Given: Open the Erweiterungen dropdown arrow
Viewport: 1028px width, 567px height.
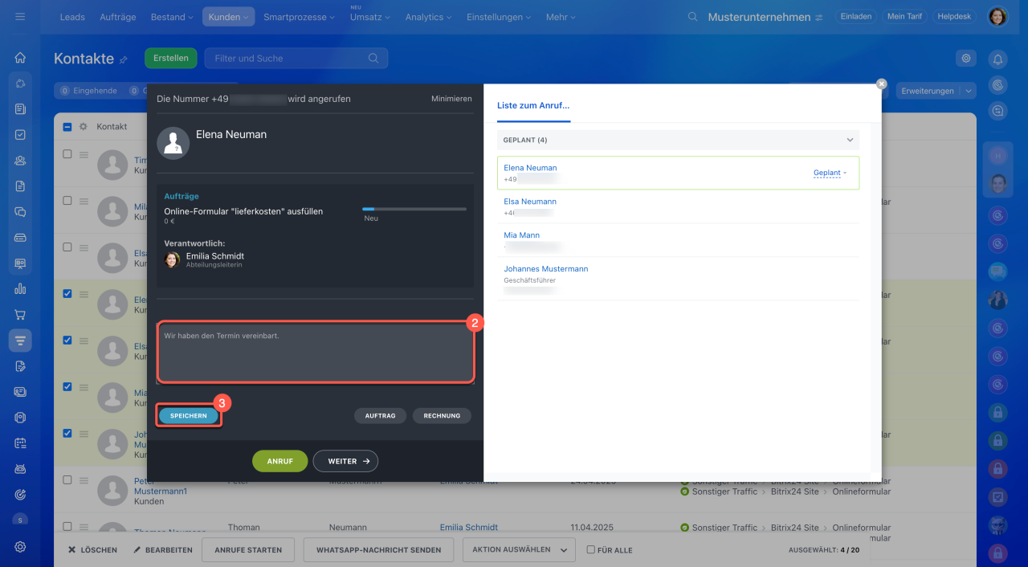Looking at the screenshot, I should 968,91.
